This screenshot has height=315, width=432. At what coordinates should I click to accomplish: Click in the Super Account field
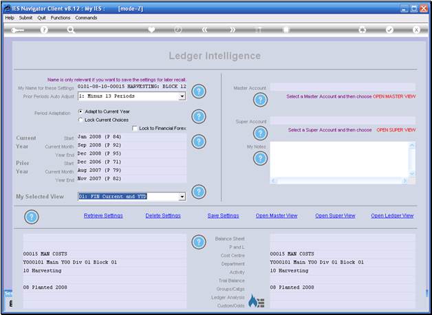[x=343, y=120]
